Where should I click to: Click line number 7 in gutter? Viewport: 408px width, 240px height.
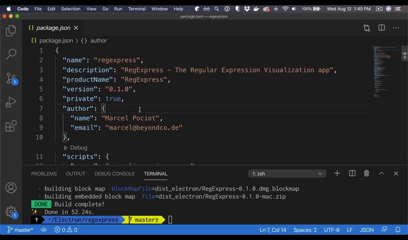pyautogui.click(x=41, y=108)
